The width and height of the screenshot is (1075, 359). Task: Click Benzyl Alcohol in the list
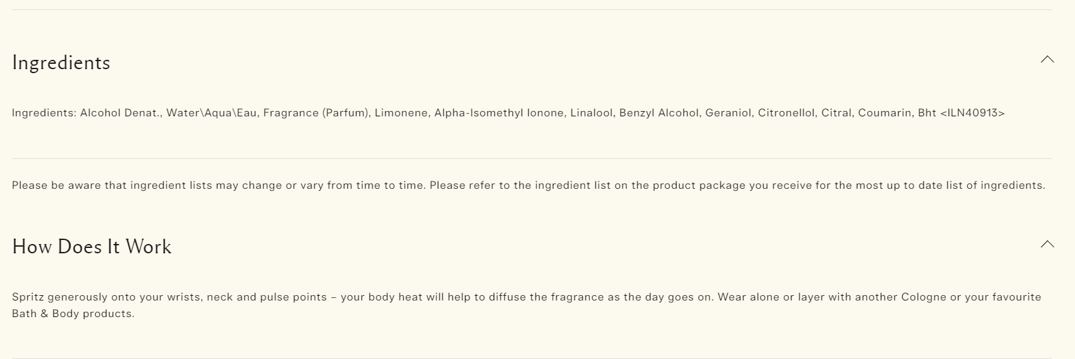[659, 113]
